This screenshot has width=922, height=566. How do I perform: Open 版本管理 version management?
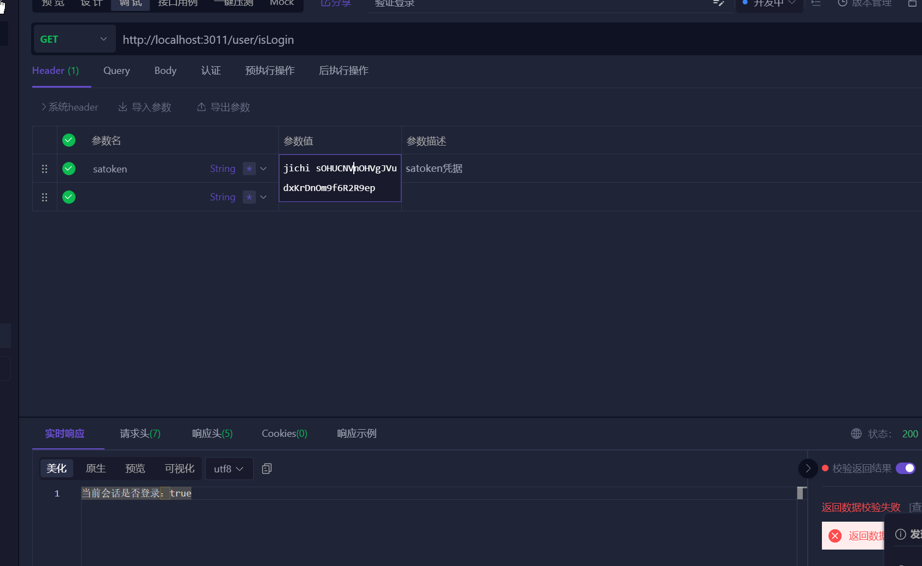point(865,3)
